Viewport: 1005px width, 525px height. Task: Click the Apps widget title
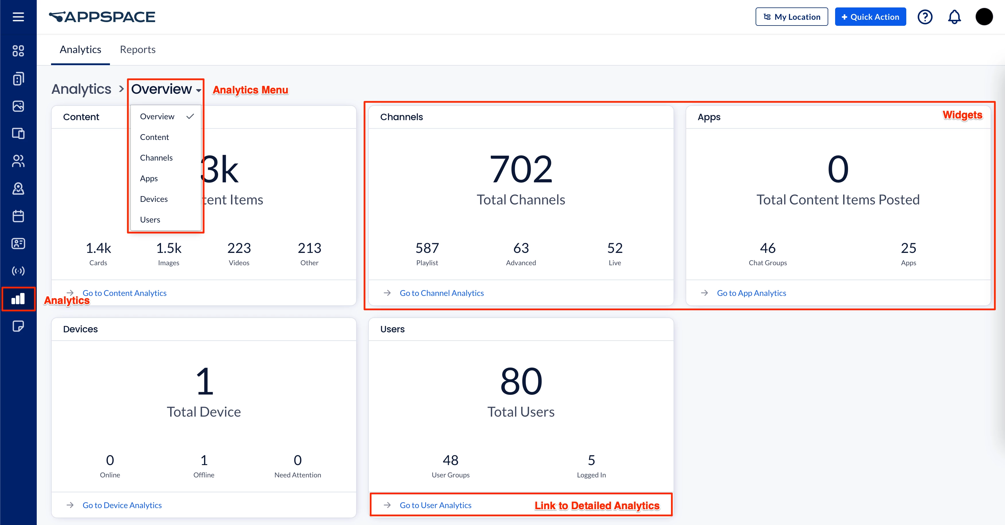pos(709,117)
